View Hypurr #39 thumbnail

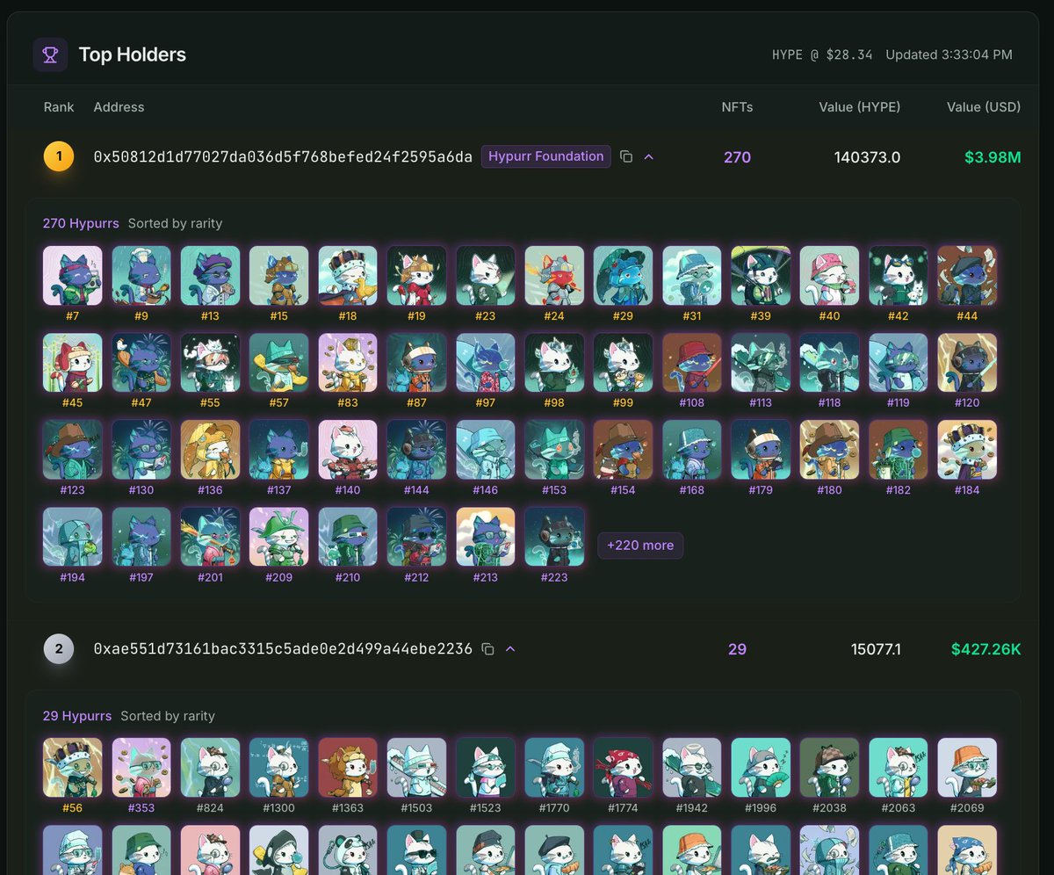(761, 275)
